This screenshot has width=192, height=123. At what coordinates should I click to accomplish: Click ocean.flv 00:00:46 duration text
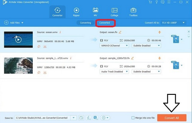(x=156, y=40)
